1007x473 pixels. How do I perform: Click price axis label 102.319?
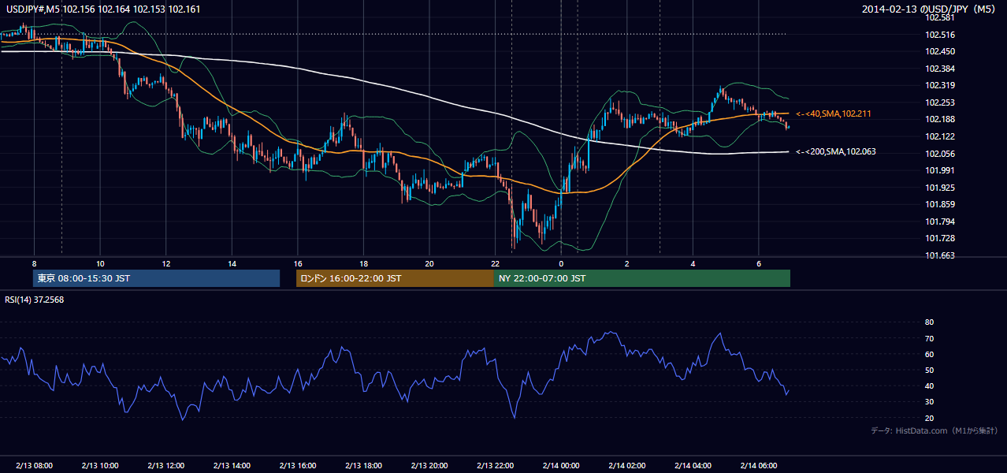[x=939, y=85]
